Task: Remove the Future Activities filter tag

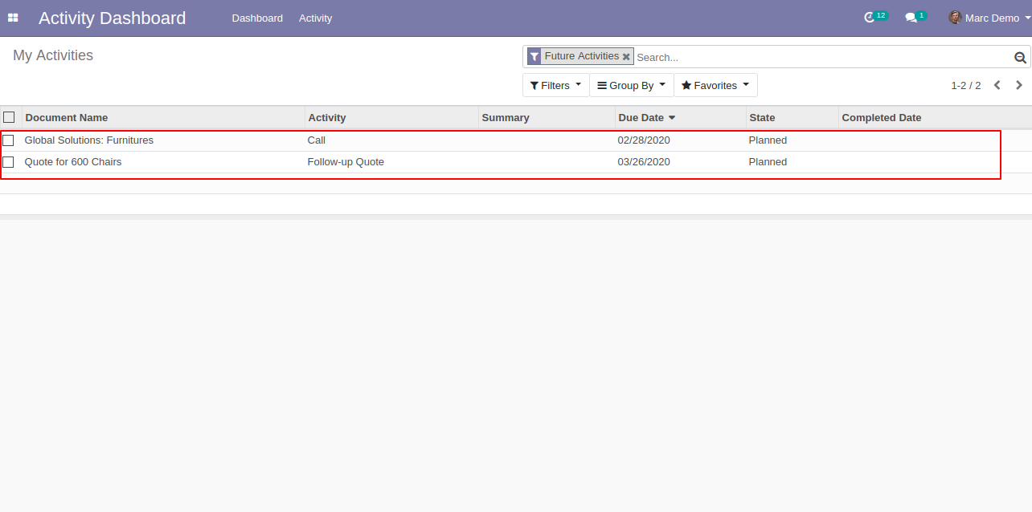Action: pos(626,57)
